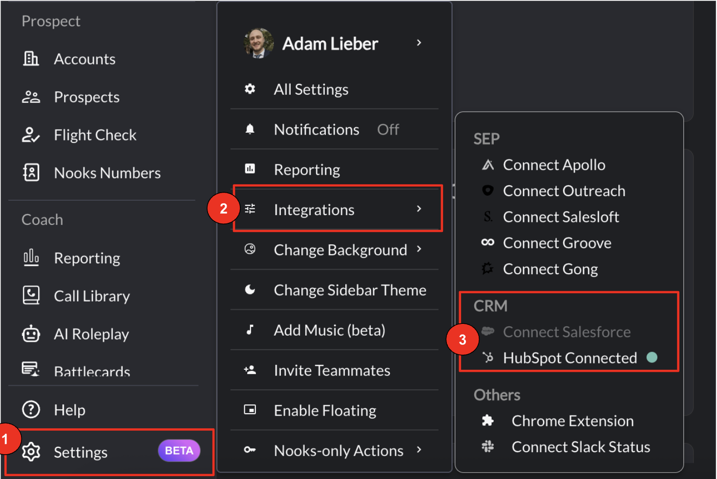Click Connect Apollo integration link
The width and height of the screenshot is (717, 479).
[554, 165]
